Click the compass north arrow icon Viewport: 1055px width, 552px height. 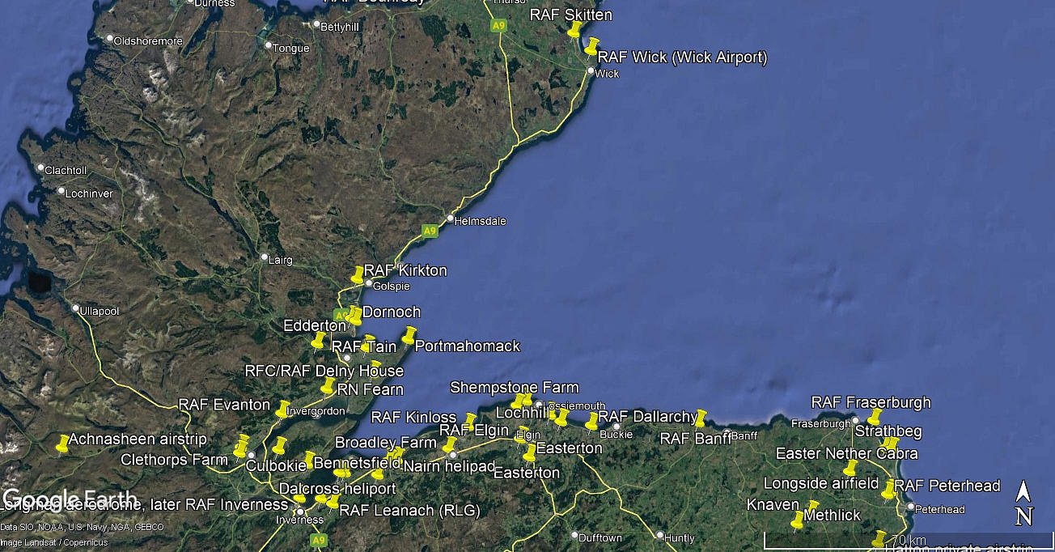[x=1023, y=503]
